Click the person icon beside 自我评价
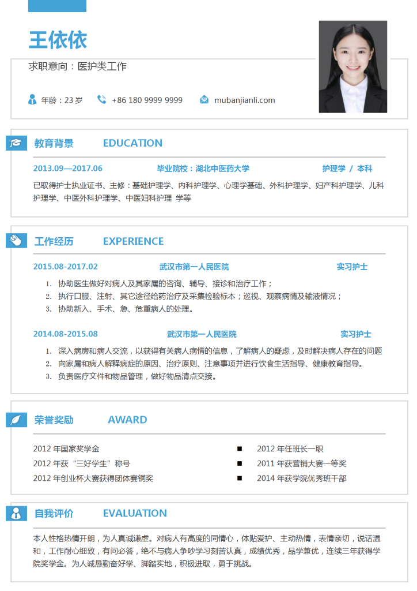Image resolution: width=417 pixels, height=591 pixels. (x=16, y=513)
